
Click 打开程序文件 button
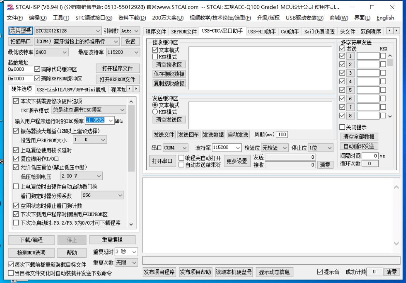[x=118, y=68]
